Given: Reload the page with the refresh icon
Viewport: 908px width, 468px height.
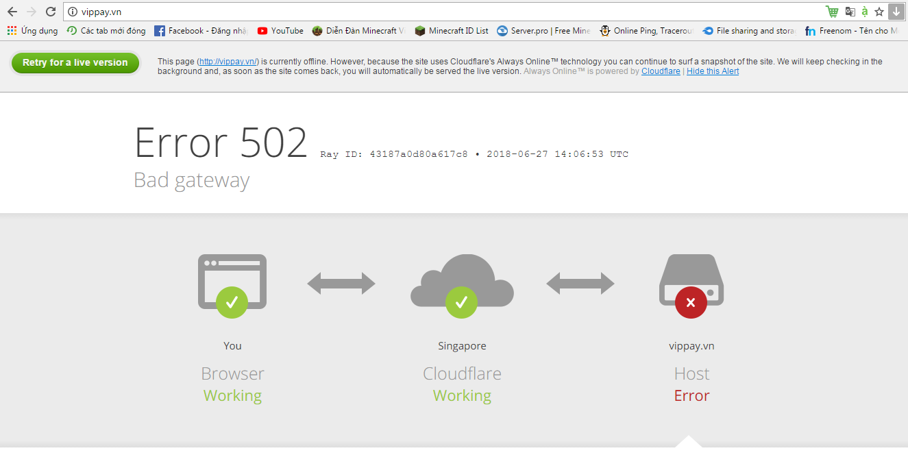Looking at the screenshot, I should [50, 12].
